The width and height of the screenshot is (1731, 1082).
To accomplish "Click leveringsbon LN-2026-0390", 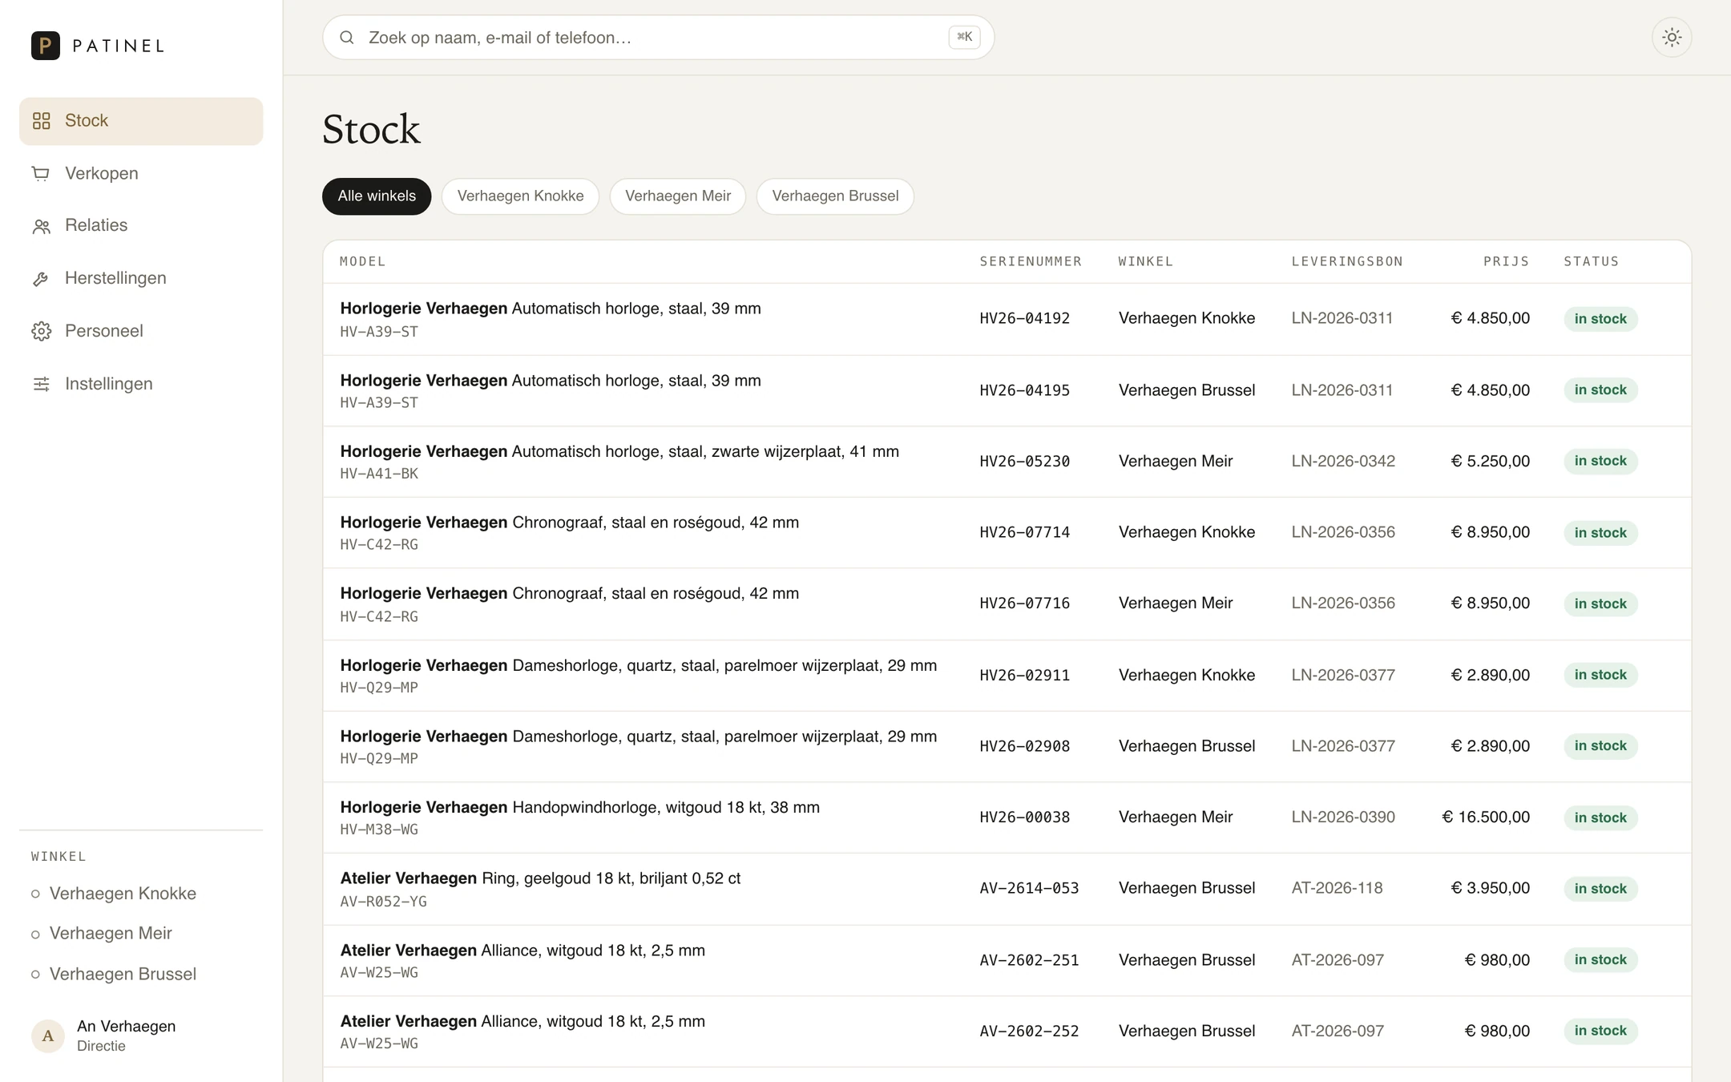I will [x=1343, y=818].
